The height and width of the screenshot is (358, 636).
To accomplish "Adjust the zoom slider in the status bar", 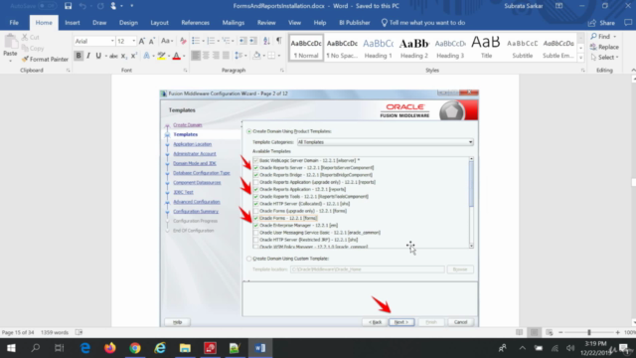I will (x=589, y=332).
